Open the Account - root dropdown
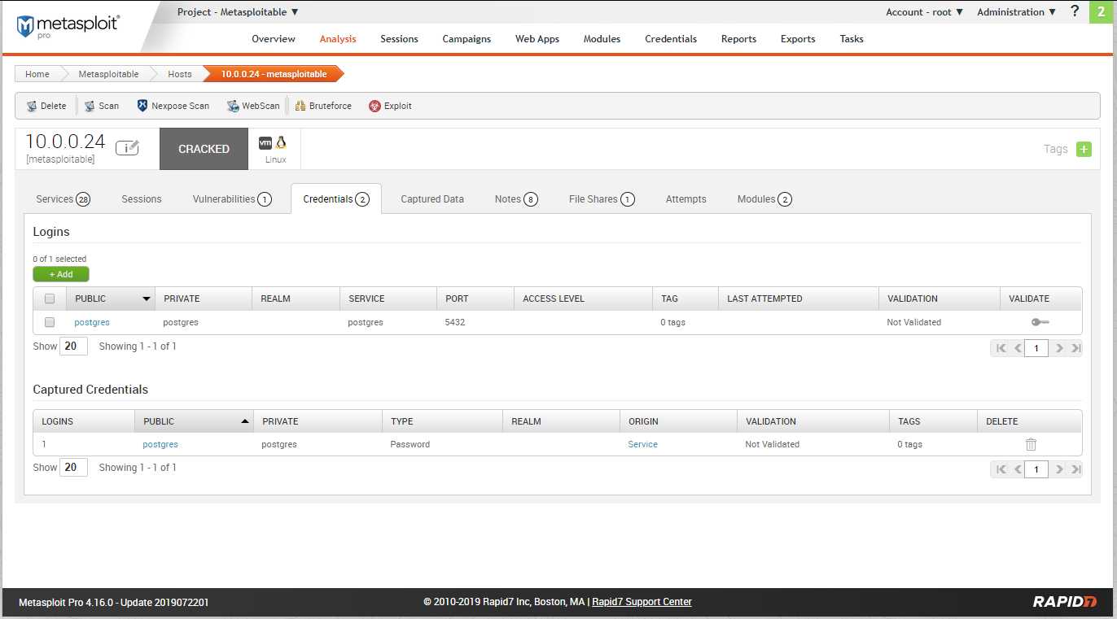1117x619 pixels. coord(924,12)
